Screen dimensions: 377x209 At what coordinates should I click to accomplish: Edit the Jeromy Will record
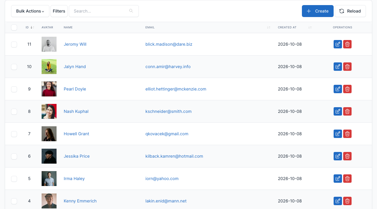(338, 44)
